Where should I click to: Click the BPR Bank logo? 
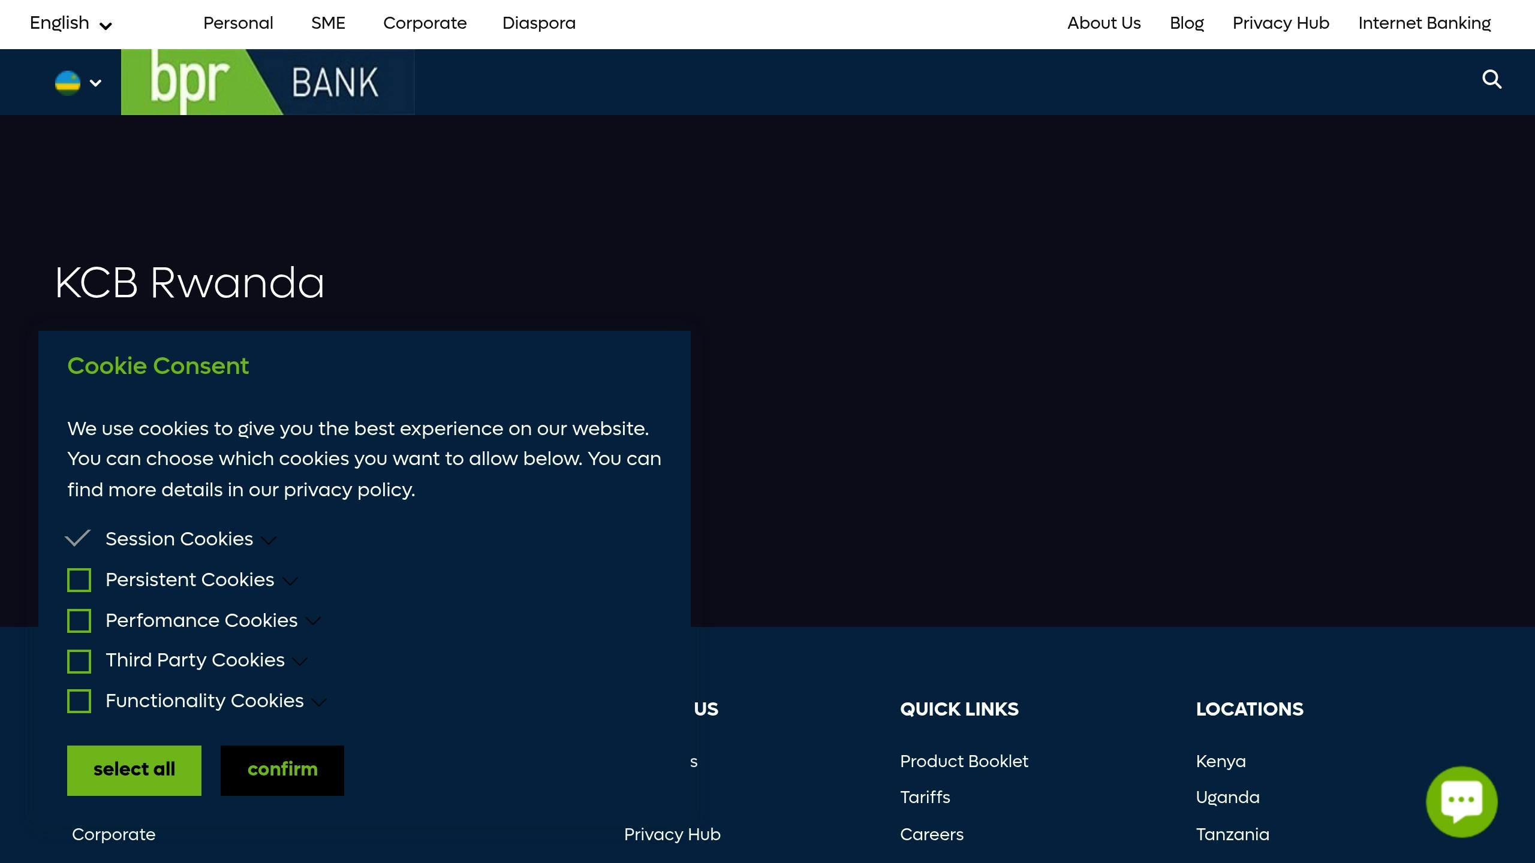(x=267, y=82)
